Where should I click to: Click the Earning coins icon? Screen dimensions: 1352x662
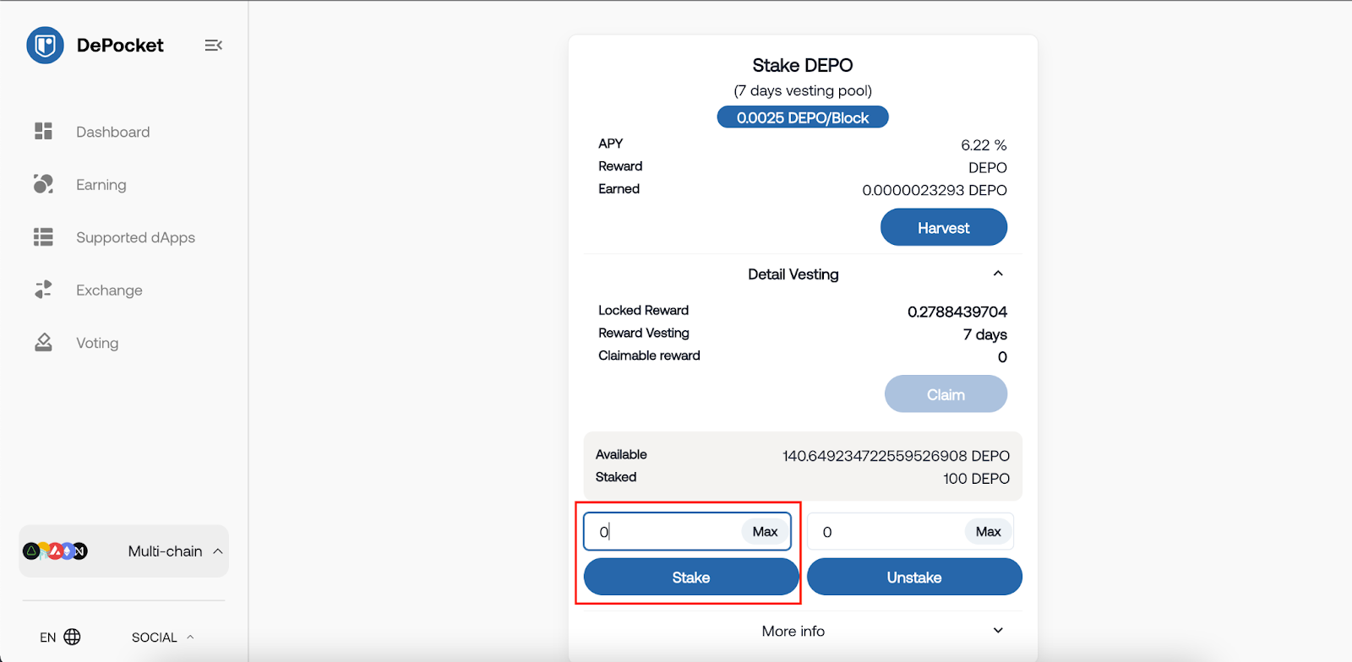(43, 184)
